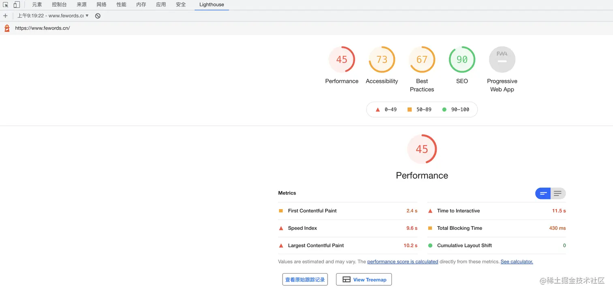Screen dimensions: 613x293
Task: Click the Speed Index metric row
Action: [348, 228]
